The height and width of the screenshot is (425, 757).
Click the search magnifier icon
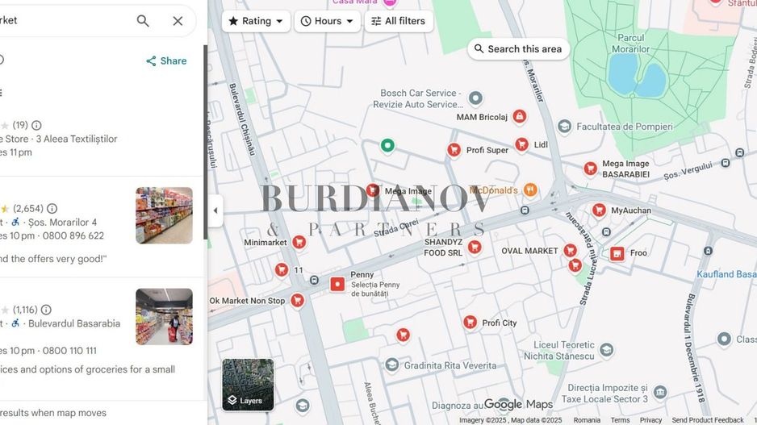143,21
